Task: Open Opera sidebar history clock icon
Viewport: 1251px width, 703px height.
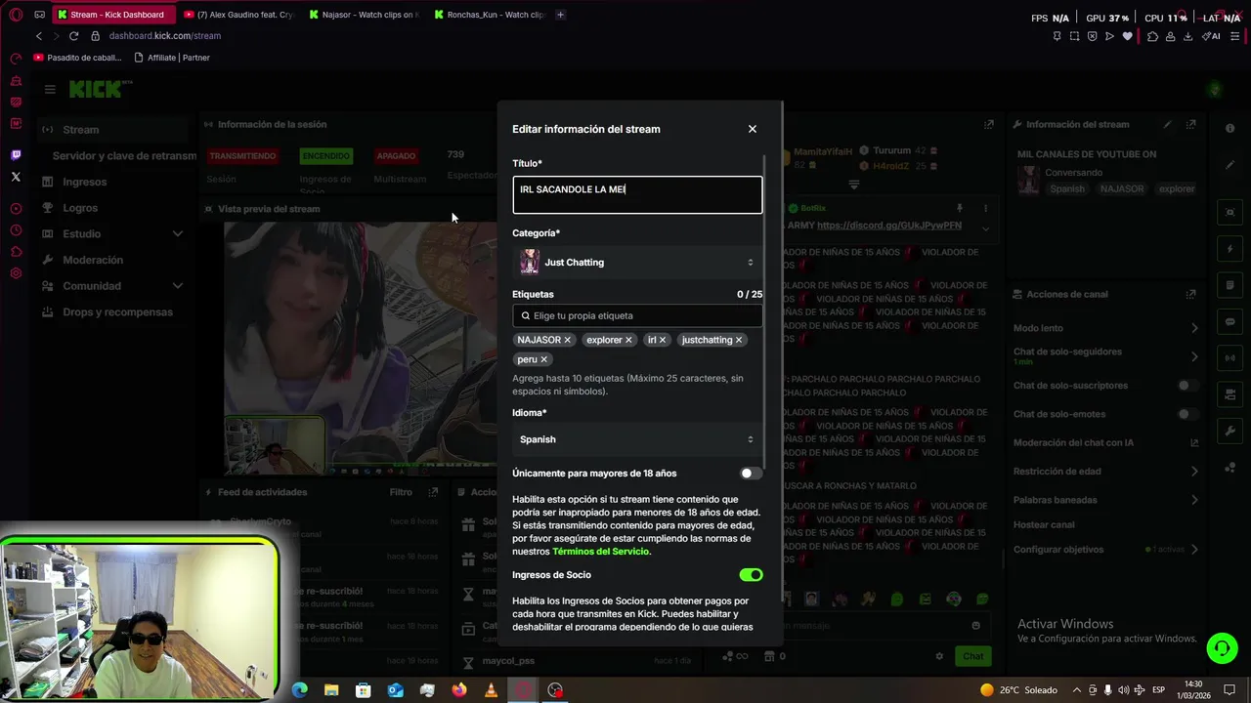Action: click(x=16, y=230)
